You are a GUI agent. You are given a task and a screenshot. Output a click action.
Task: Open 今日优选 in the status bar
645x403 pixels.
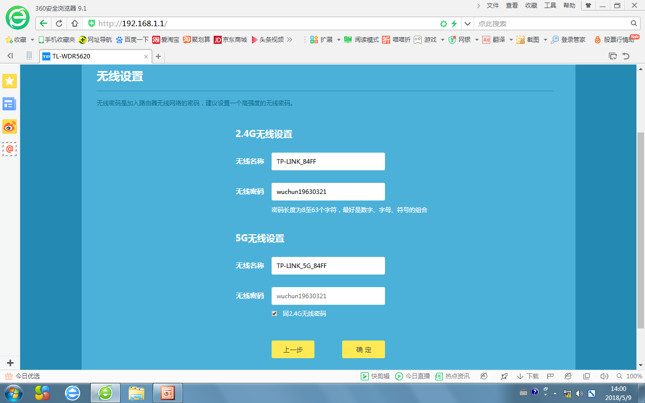click(x=23, y=376)
